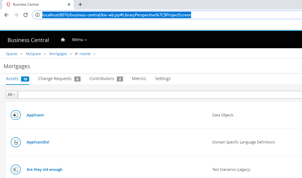The width and height of the screenshot is (302, 178).
Task: Click the Business Central header title
Action: [28, 40]
